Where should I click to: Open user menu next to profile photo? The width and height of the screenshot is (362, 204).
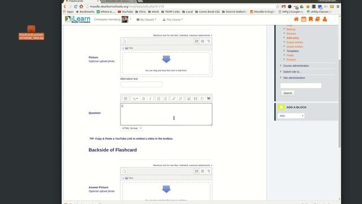click(x=131, y=19)
